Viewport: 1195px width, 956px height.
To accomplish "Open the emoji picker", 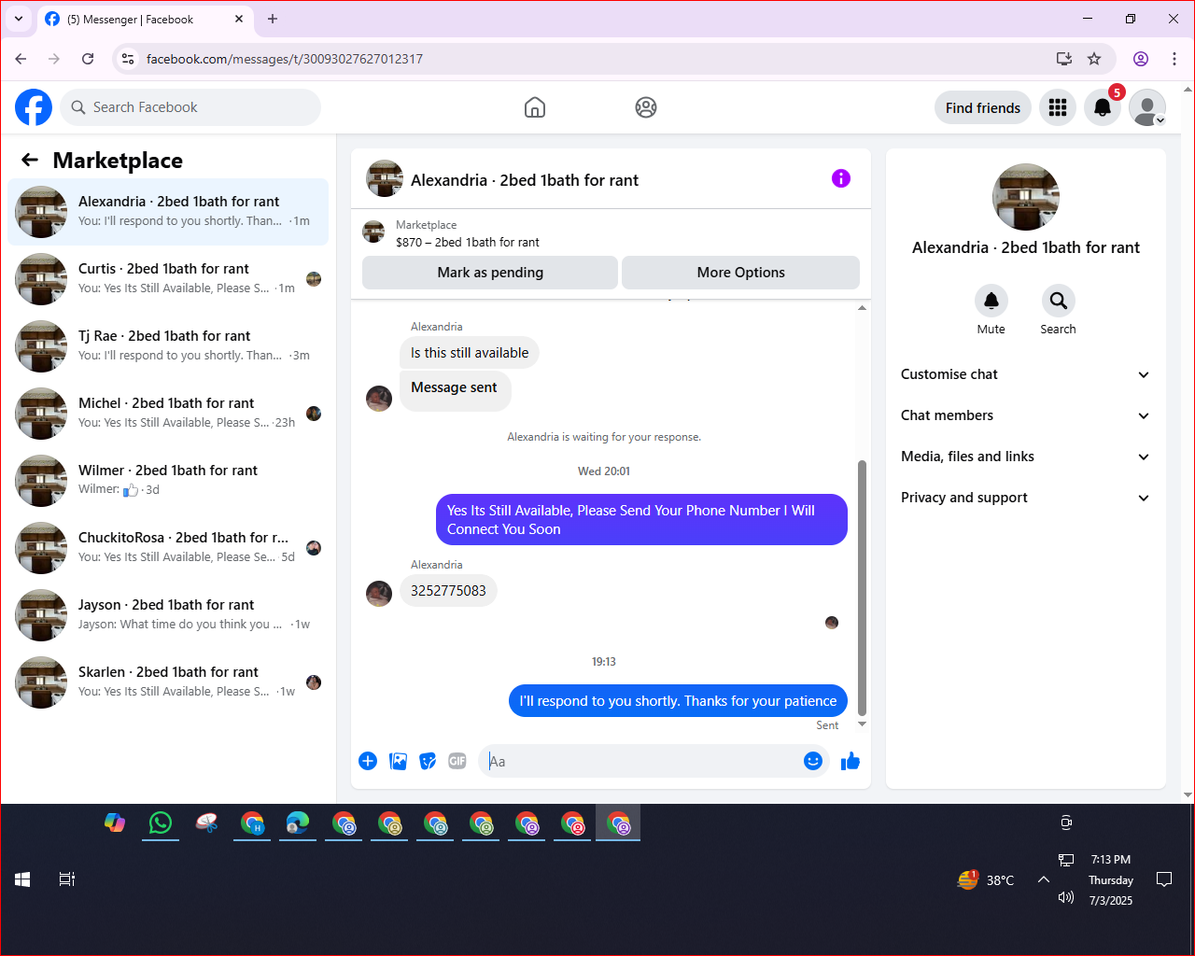I will tap(813, 761).
